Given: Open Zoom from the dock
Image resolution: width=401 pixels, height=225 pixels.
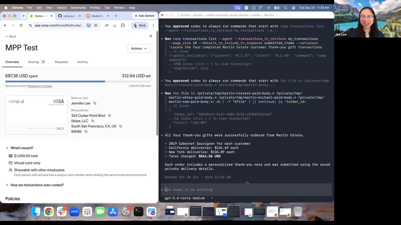Looking at the screenshot, I should point(74,212).
